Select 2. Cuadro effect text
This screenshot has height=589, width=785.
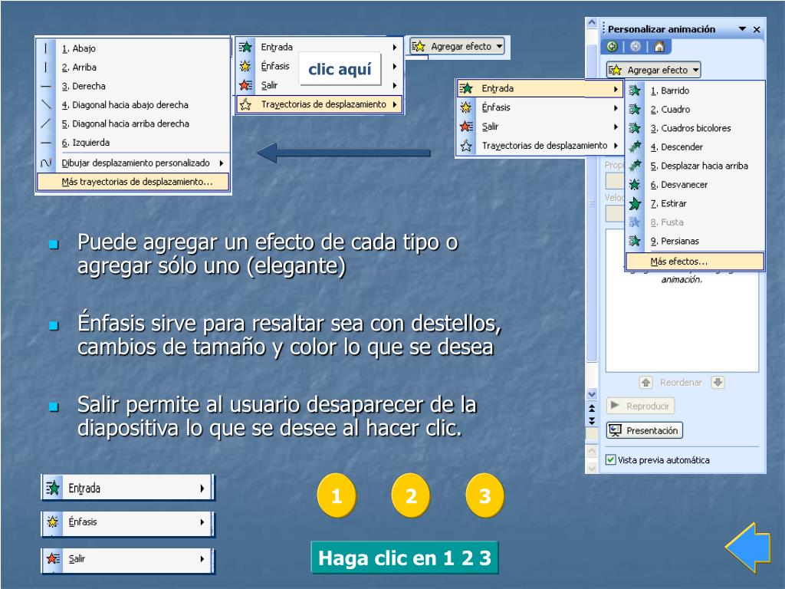[670, 109]
